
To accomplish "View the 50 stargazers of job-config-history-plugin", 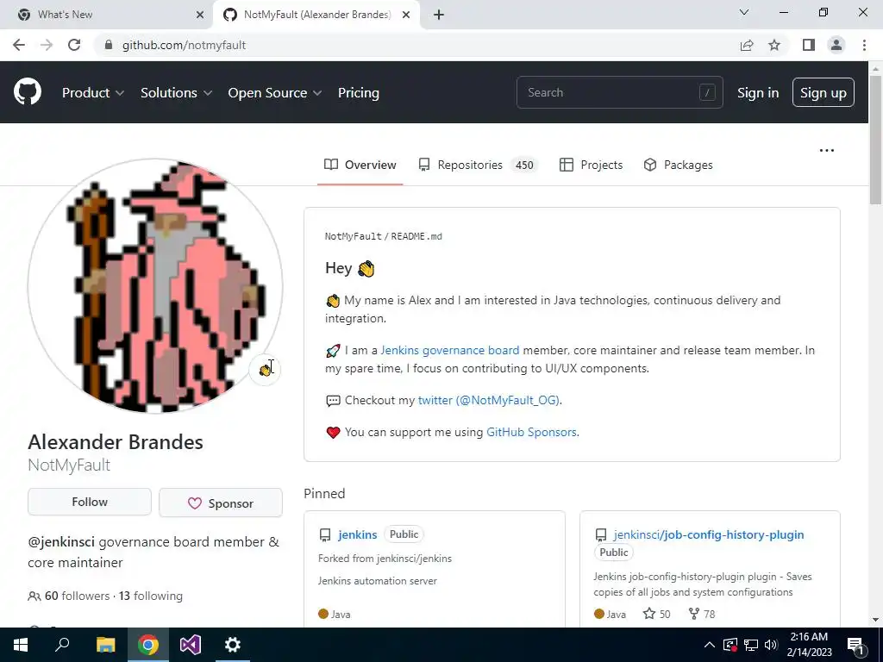I will click(x=657, y=614).
